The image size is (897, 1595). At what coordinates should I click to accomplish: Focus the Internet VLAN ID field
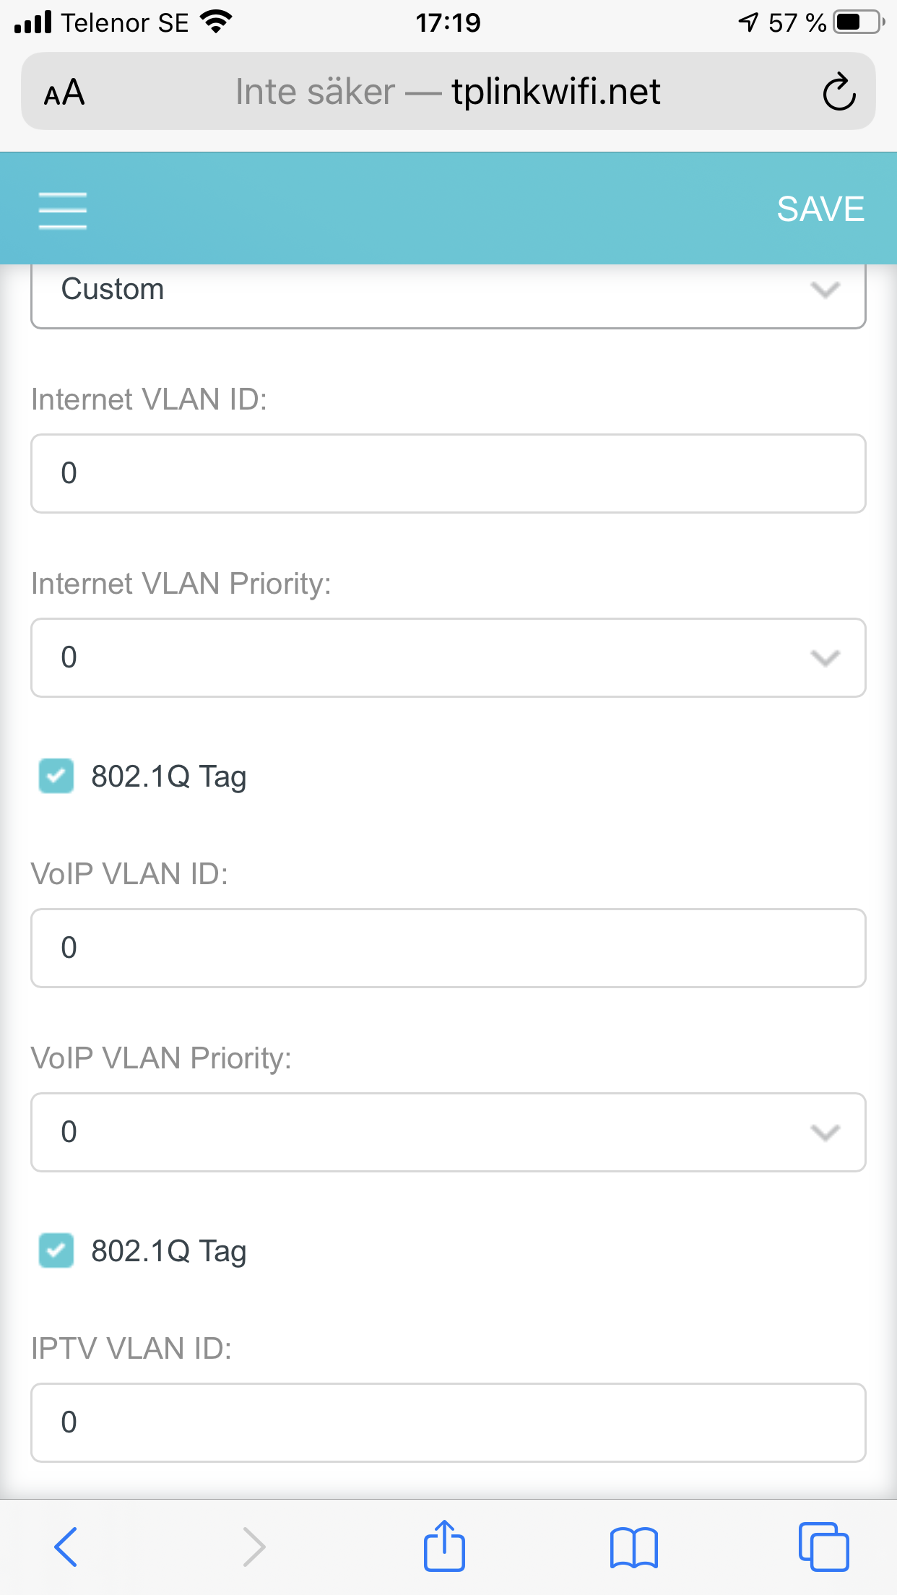448,473
